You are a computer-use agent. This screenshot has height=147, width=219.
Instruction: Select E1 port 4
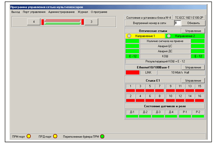tap(140, 96)
